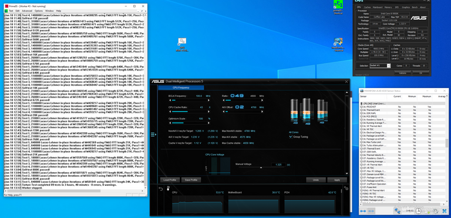Image resolution: width=451 pixels, height=218 pixels.
Task: Decrease AVX Offset with left arrow
Action: click(223, 112)
